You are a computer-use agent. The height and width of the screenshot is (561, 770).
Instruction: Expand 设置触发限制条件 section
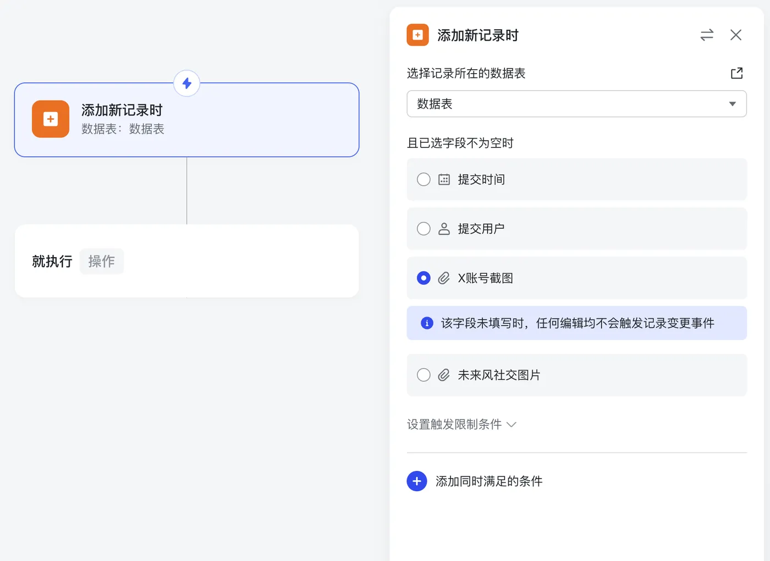click(x=461, y=424)
